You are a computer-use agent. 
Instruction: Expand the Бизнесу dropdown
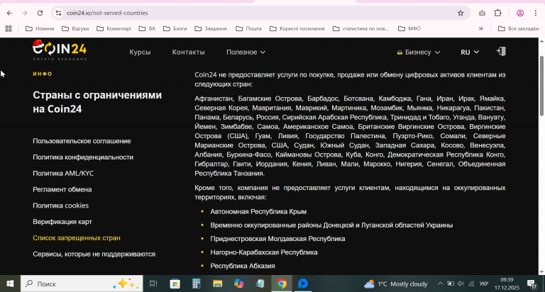click(x=419, y=52)
